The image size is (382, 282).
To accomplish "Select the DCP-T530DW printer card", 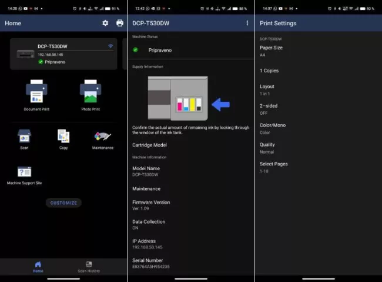I will point(63,54).
